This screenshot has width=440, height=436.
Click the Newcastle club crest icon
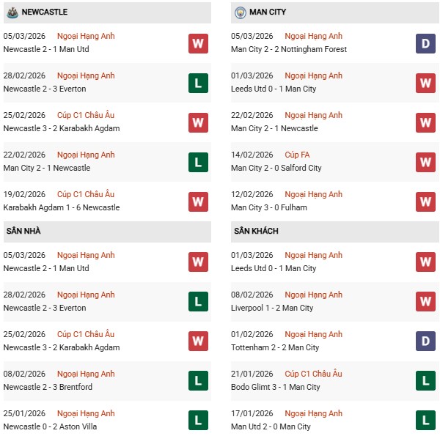coord(12,12)
